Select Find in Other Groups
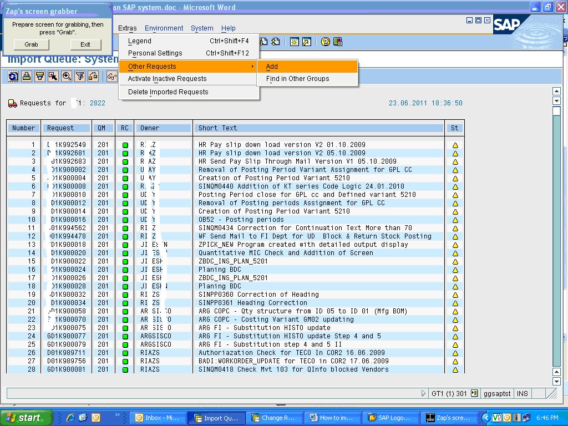The width and height of the screenshot is (568, 426). 307,79
